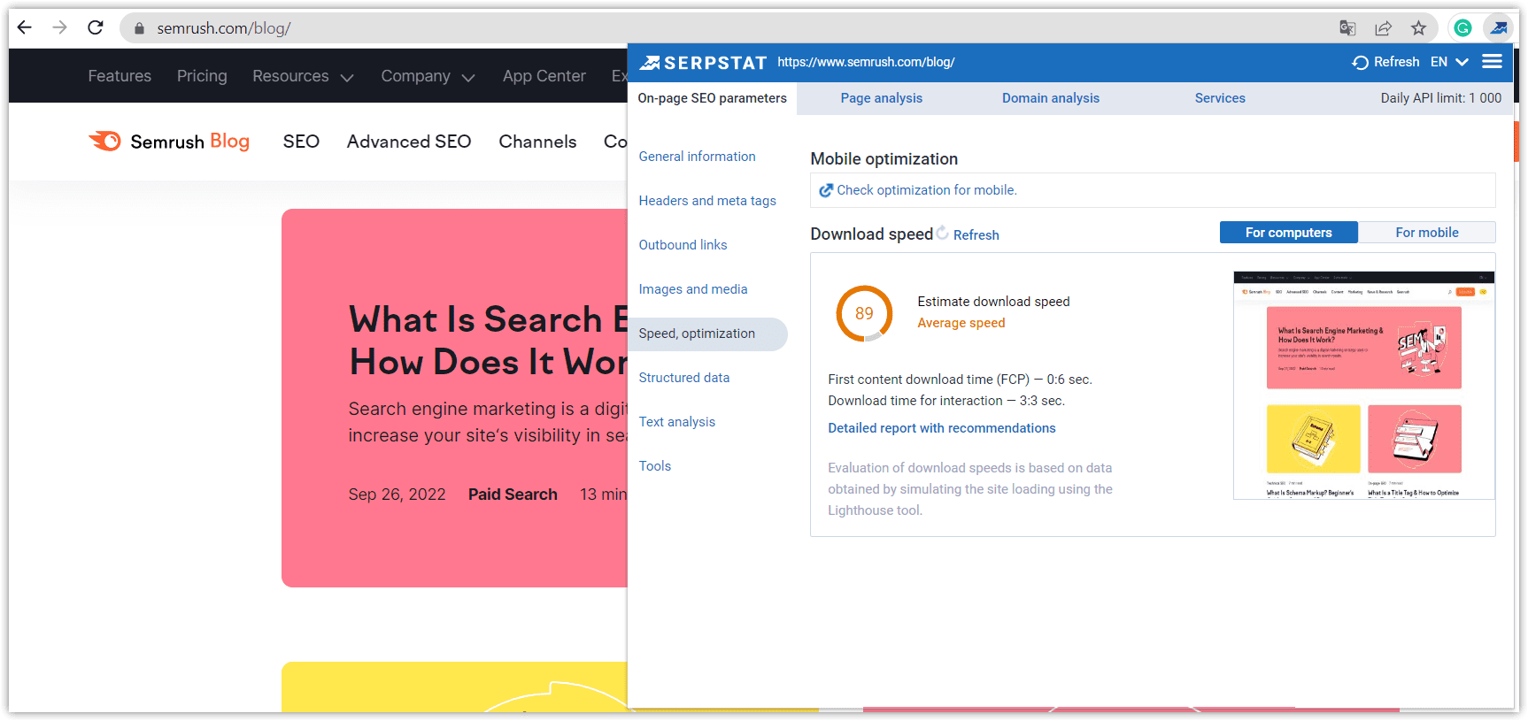Select For computers toggle
Image resolution: width=1528 pixels, height=721 pixels.
(x=1288, y=233)
